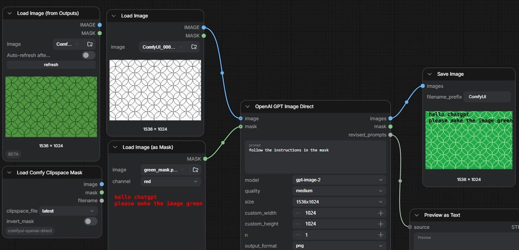This screenshot has width=519, height=250.
Task: Click the green output preview in Save Image
Action: tap(469, 140)
